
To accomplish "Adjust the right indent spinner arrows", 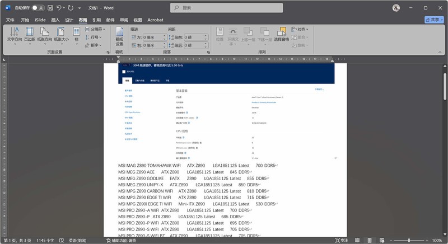I will (x=165, y=45).
